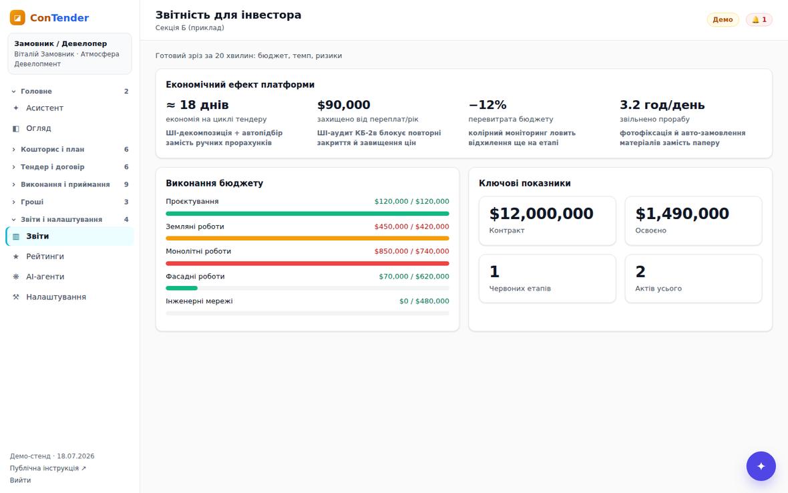
Task: Expand the Кошторис і план section
Action: click(x=70, y=149)
